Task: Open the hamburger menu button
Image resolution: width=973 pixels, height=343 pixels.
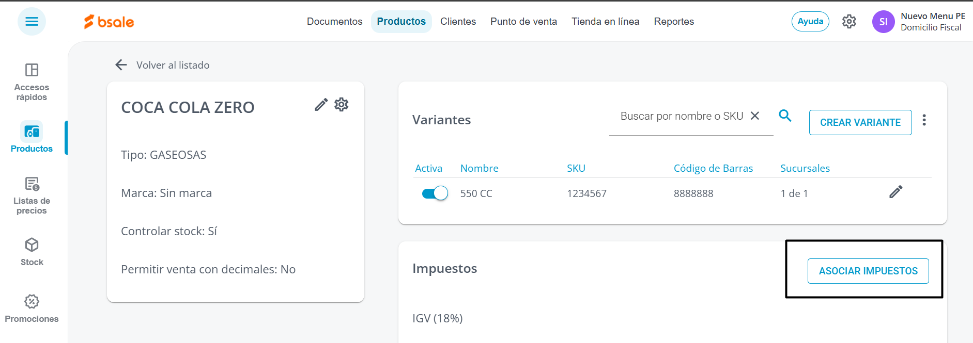Action: 32,22
